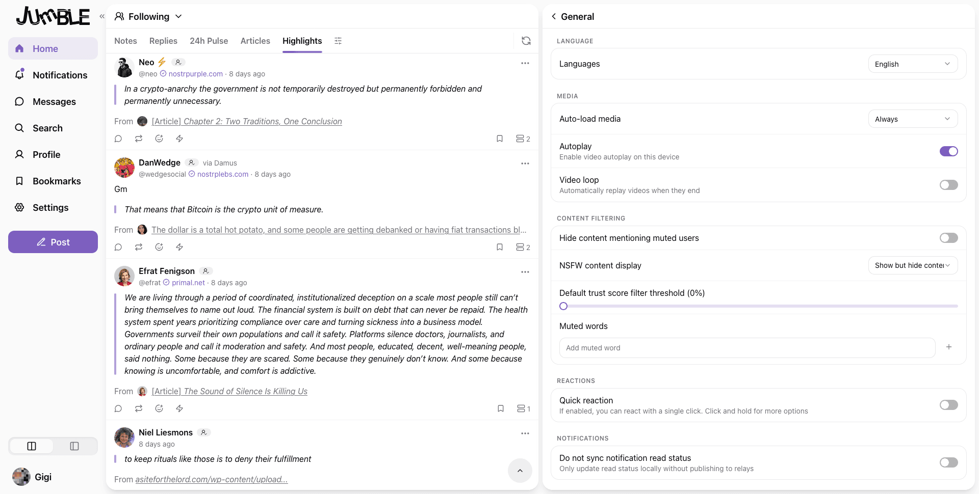Screen dimensions: 979x494
Task: Go to Home in the sidebar
Action: 53,48
